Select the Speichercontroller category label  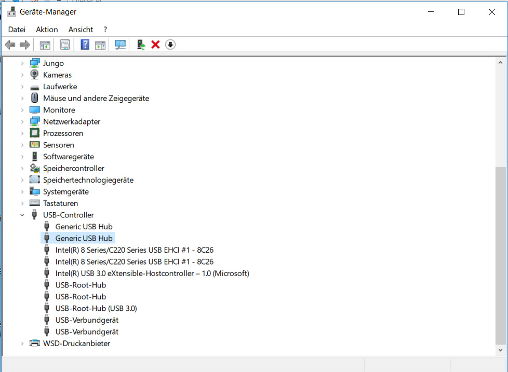[x=74, y=168]
